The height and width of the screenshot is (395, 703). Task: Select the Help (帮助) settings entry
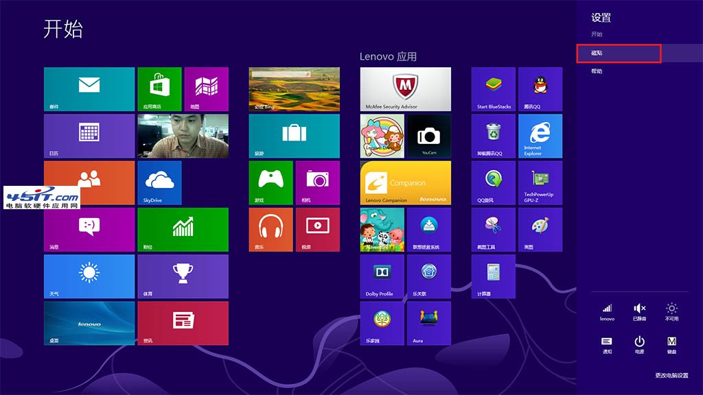pyautogui.click(x=597, y=71)
